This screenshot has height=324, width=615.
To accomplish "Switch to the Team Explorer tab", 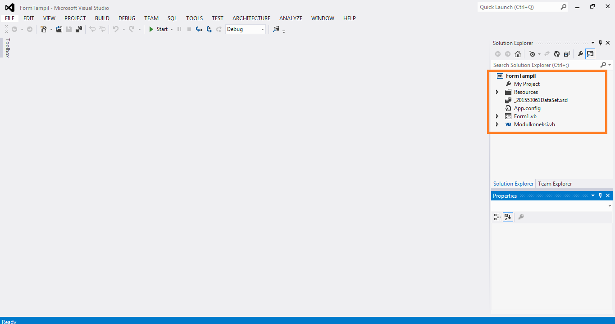I will [555, 183].
